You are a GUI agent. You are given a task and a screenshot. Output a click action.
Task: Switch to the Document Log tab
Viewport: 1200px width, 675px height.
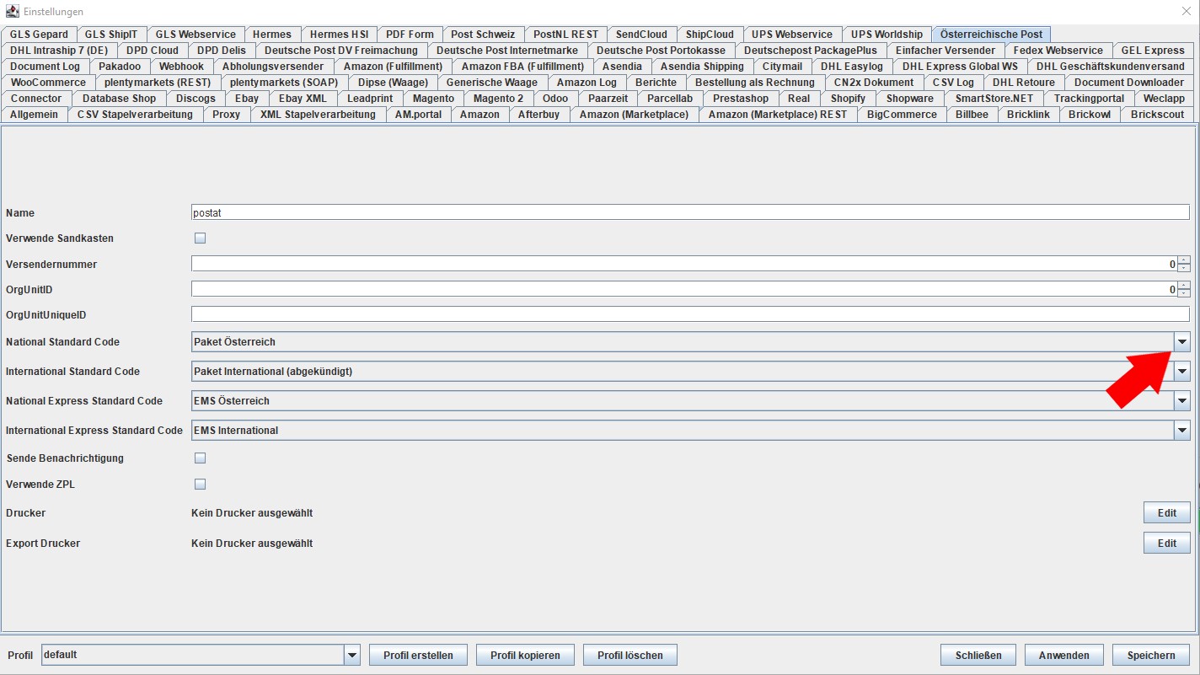46,67
